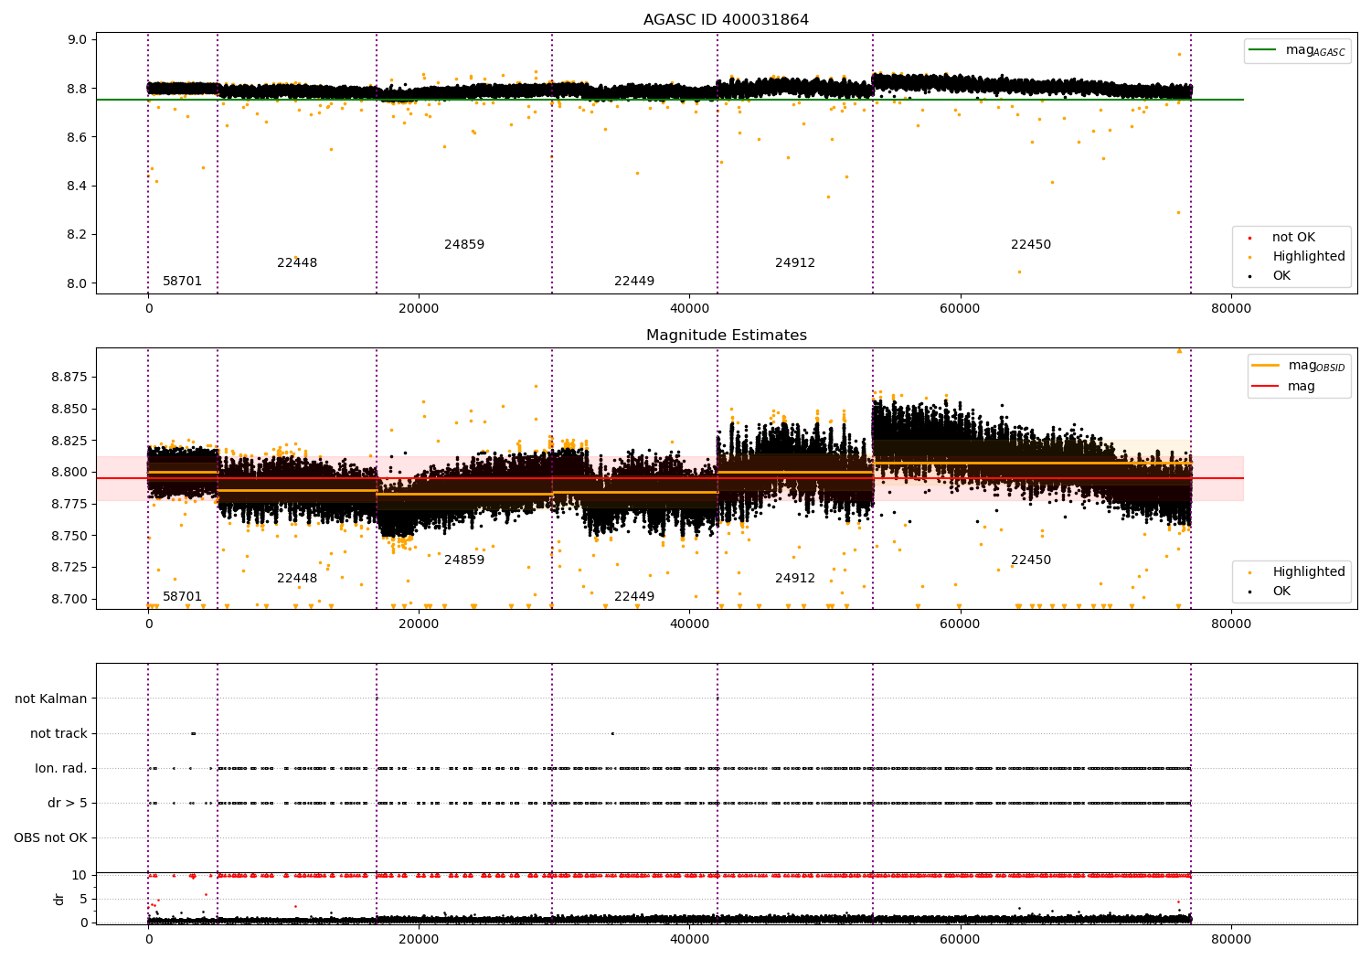The width and height of the screenshot is (1371, 960).
Task: Click the 'Magnitude Estimates' subplot title
Action: pyautogui.click(x=726, y=335)
